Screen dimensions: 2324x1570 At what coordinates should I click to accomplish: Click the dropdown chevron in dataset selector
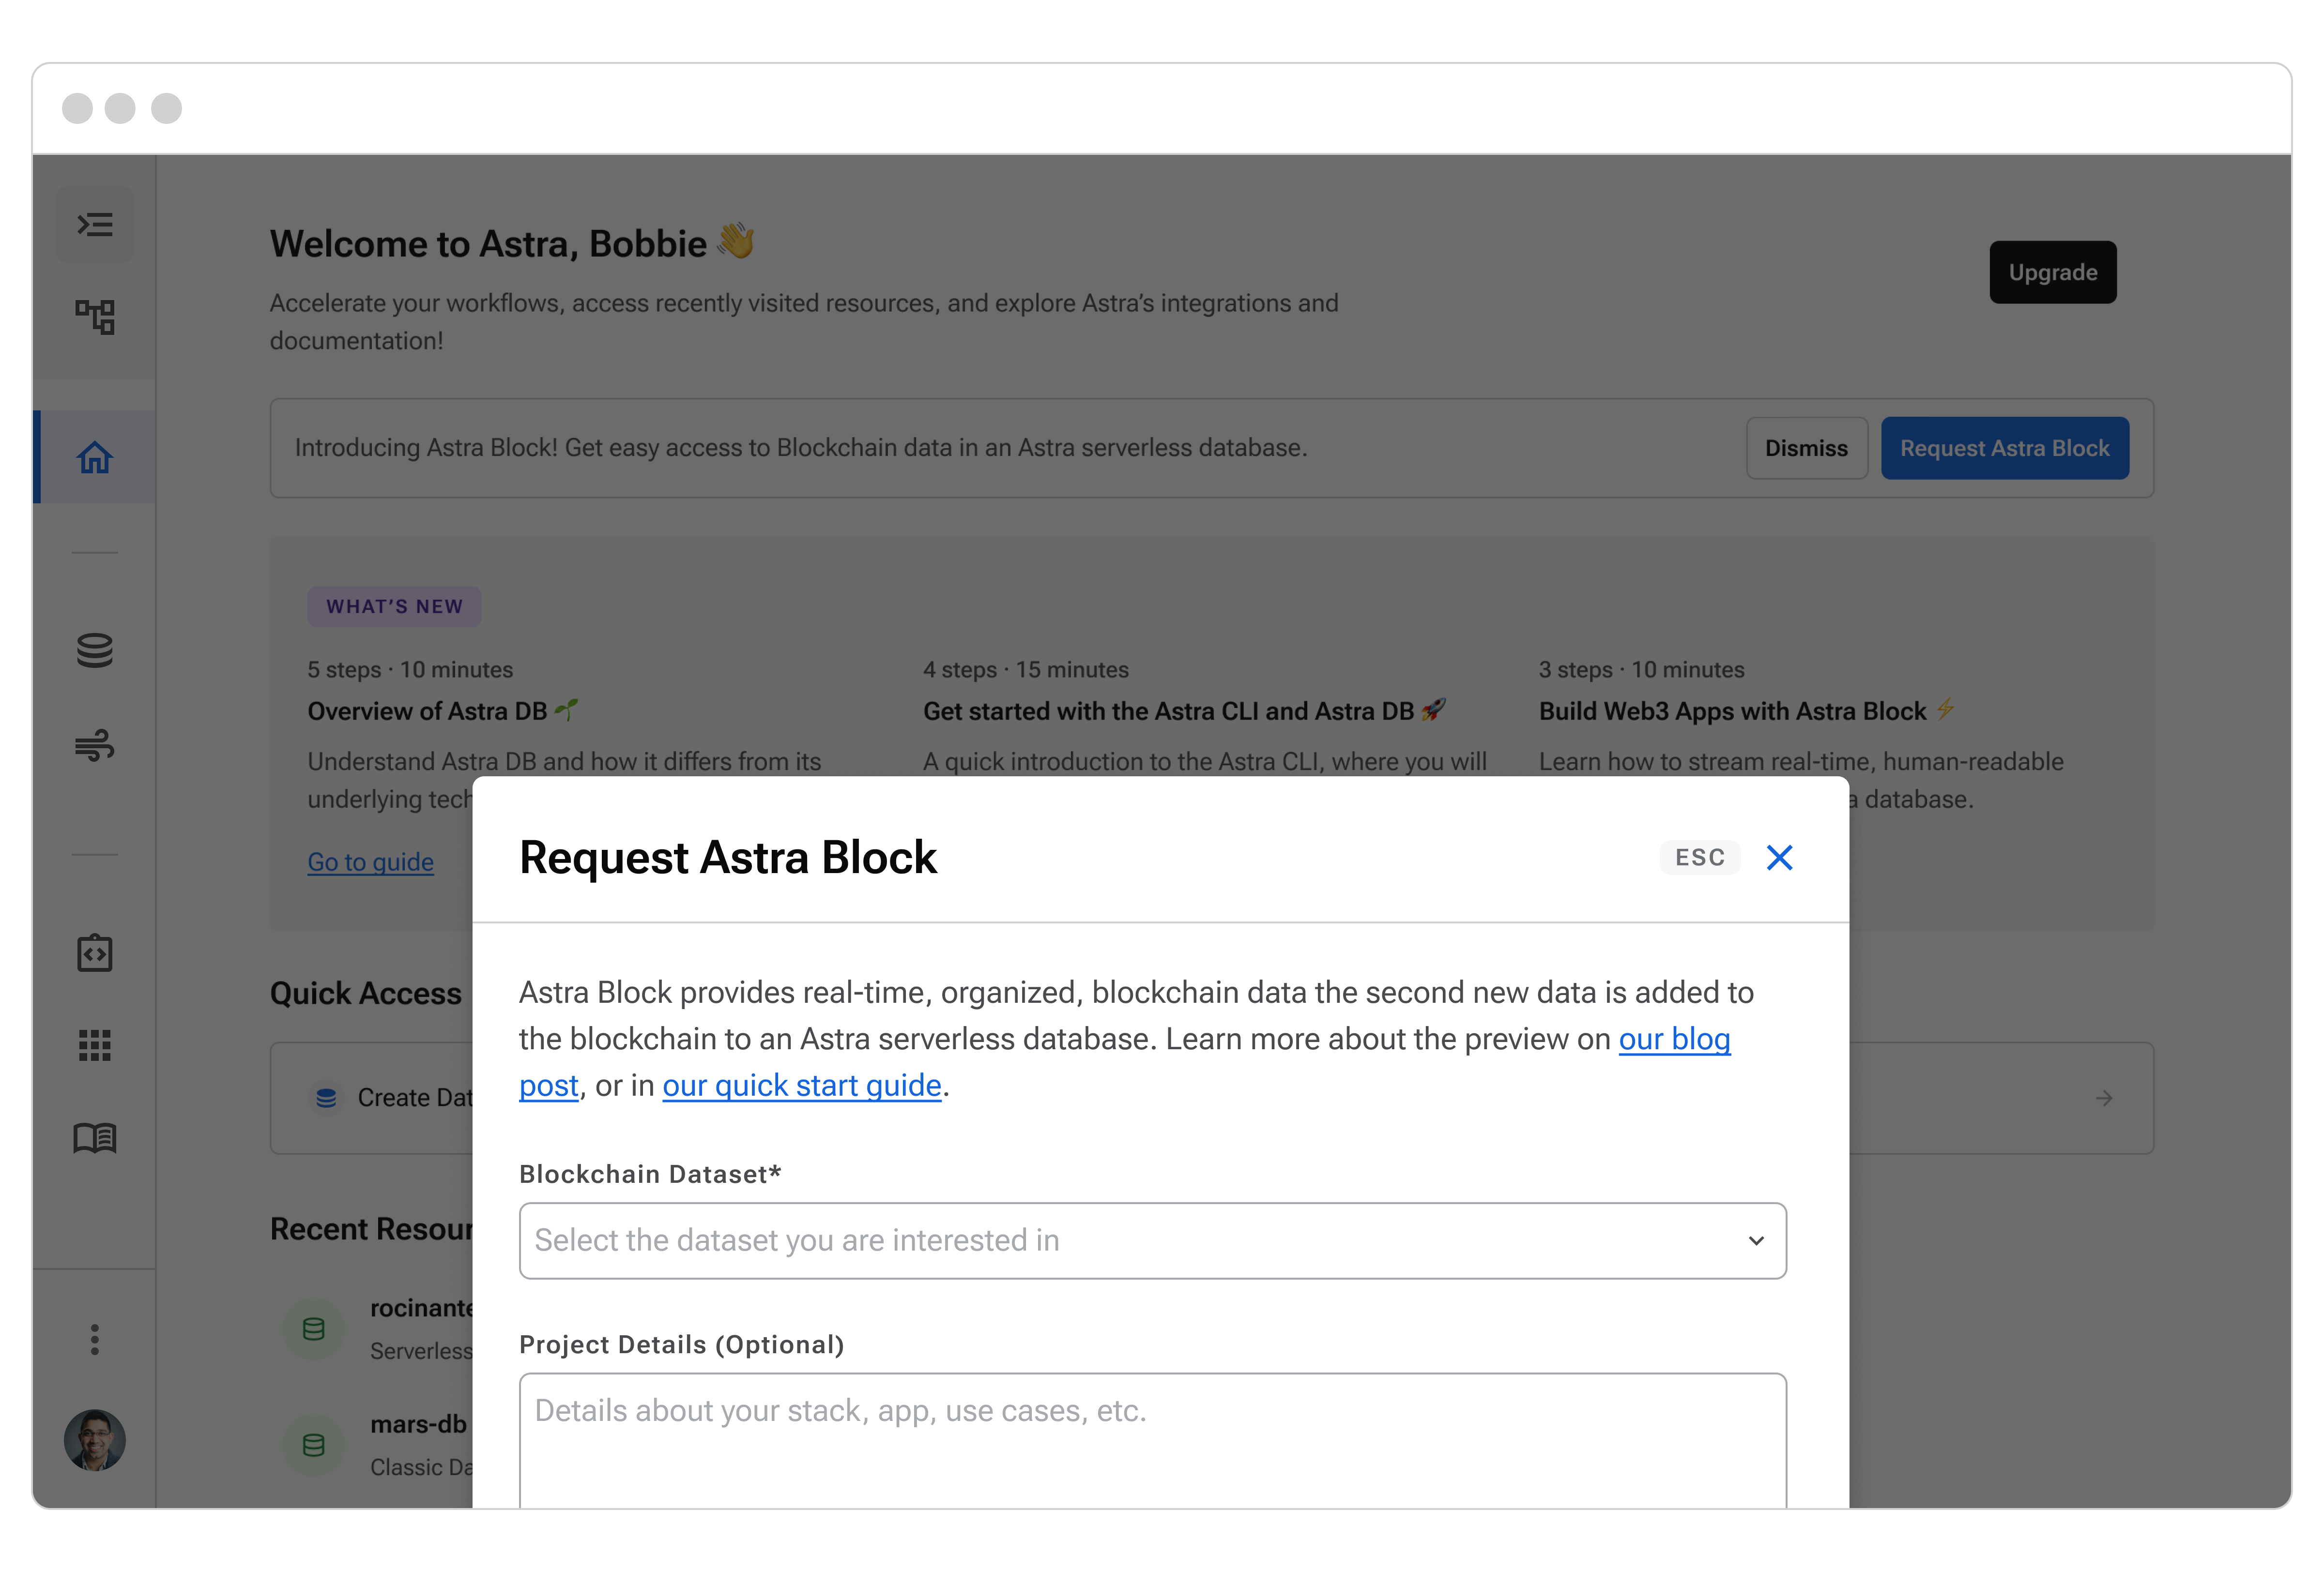[1756, 1240]
